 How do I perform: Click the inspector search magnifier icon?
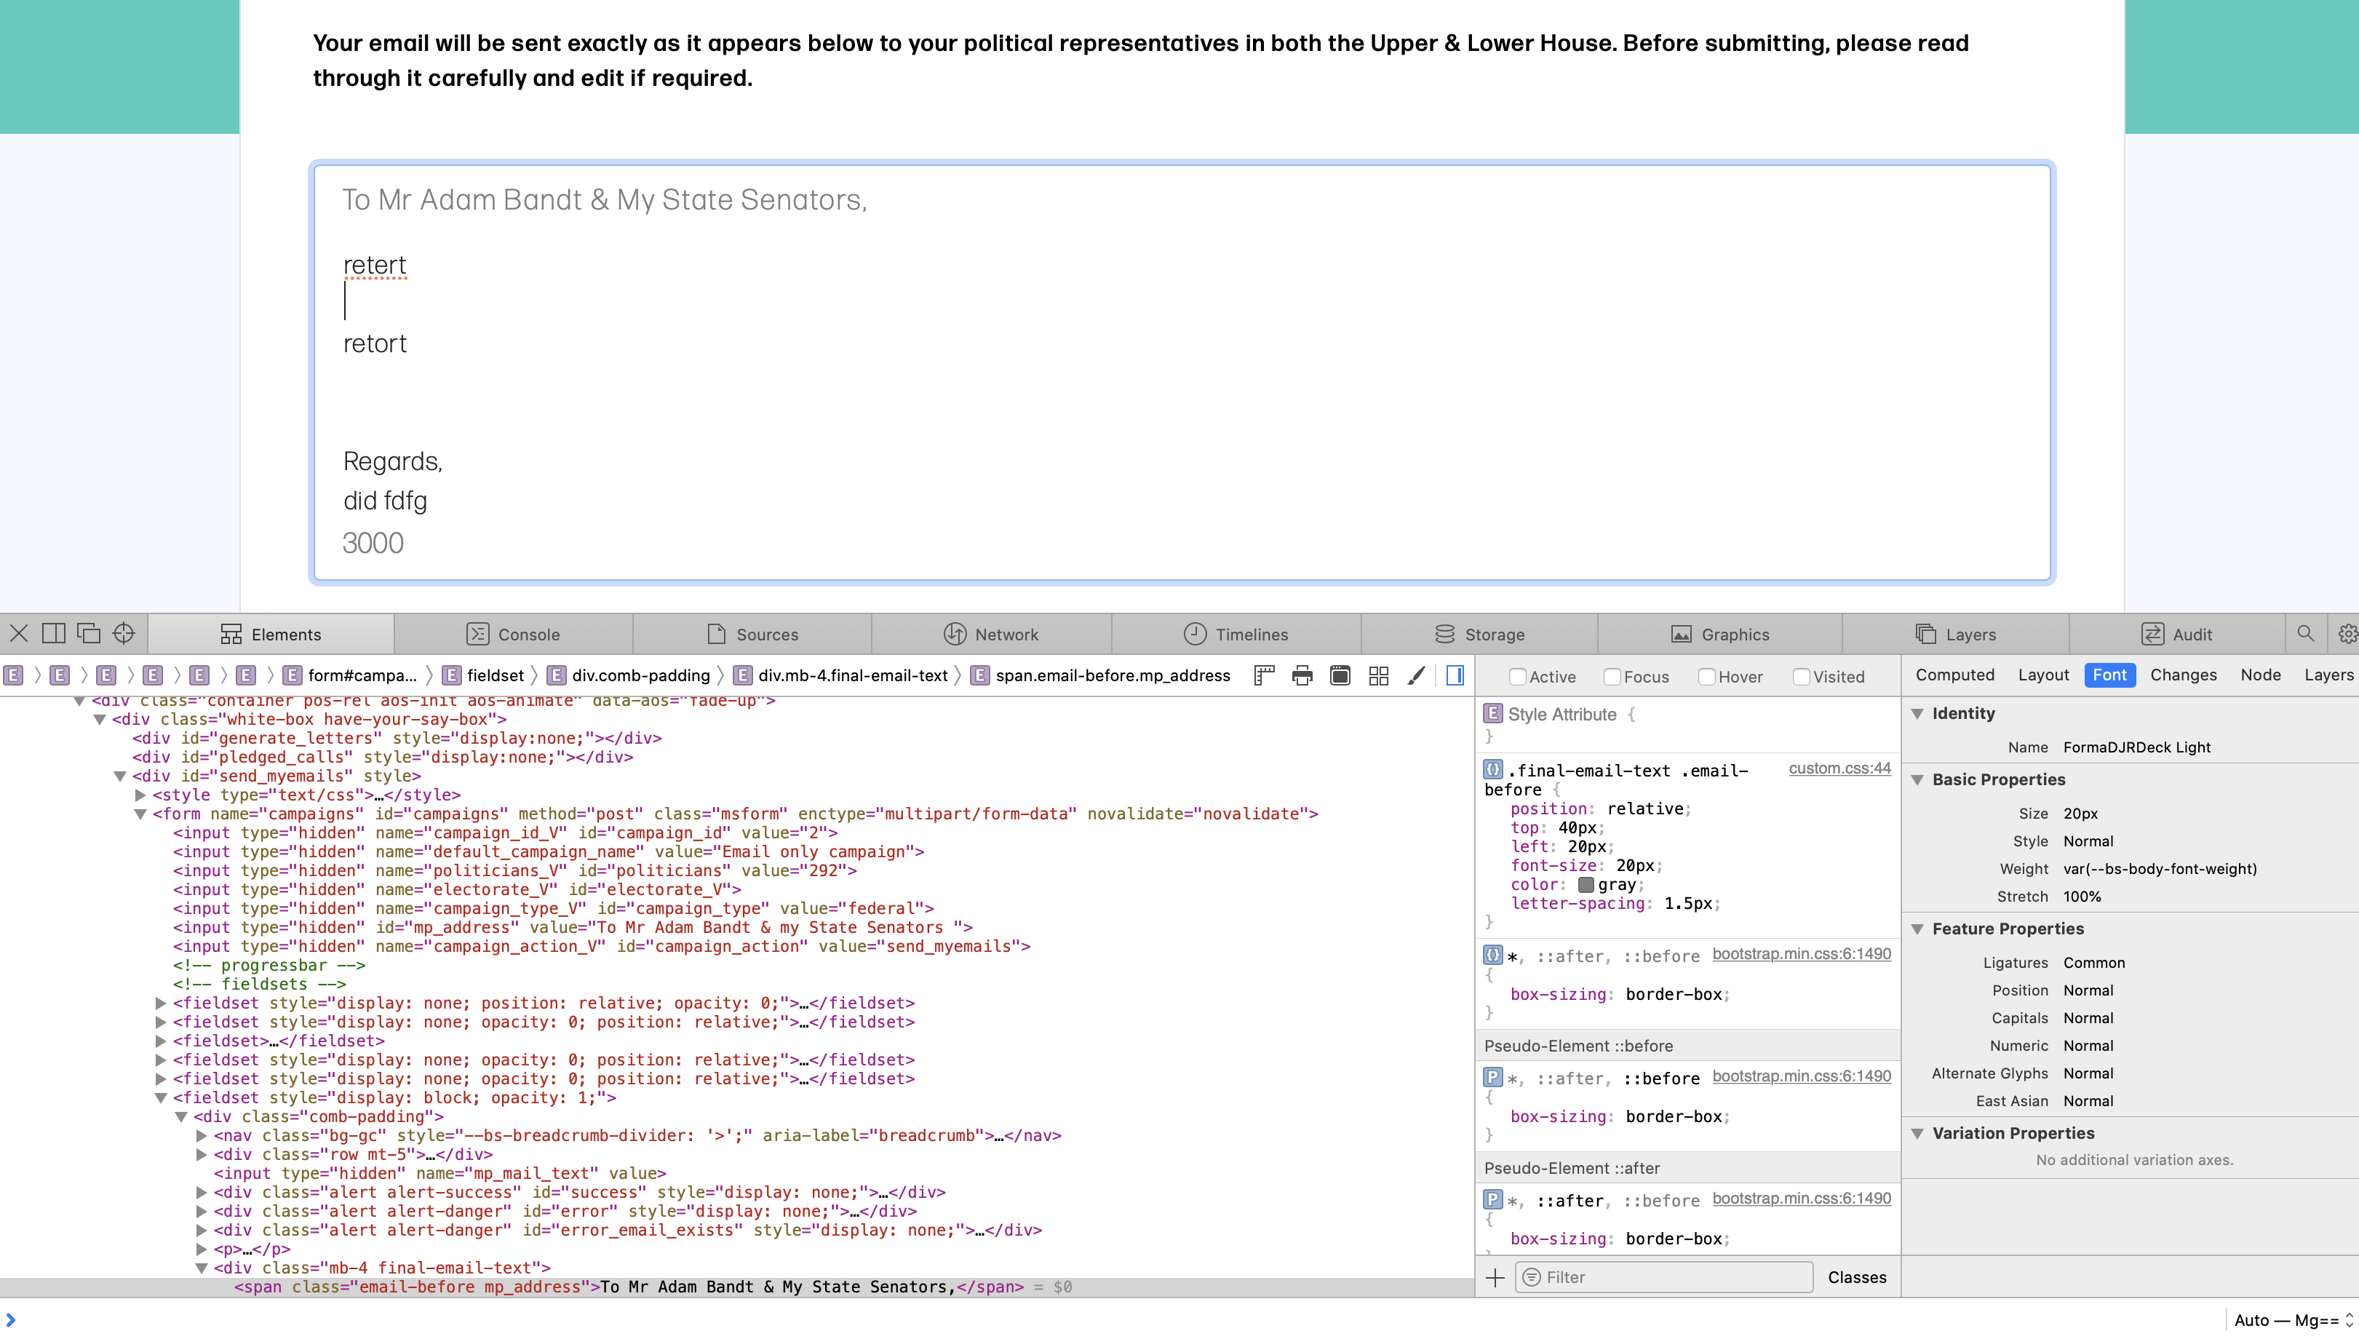(x=2306, y=634)
